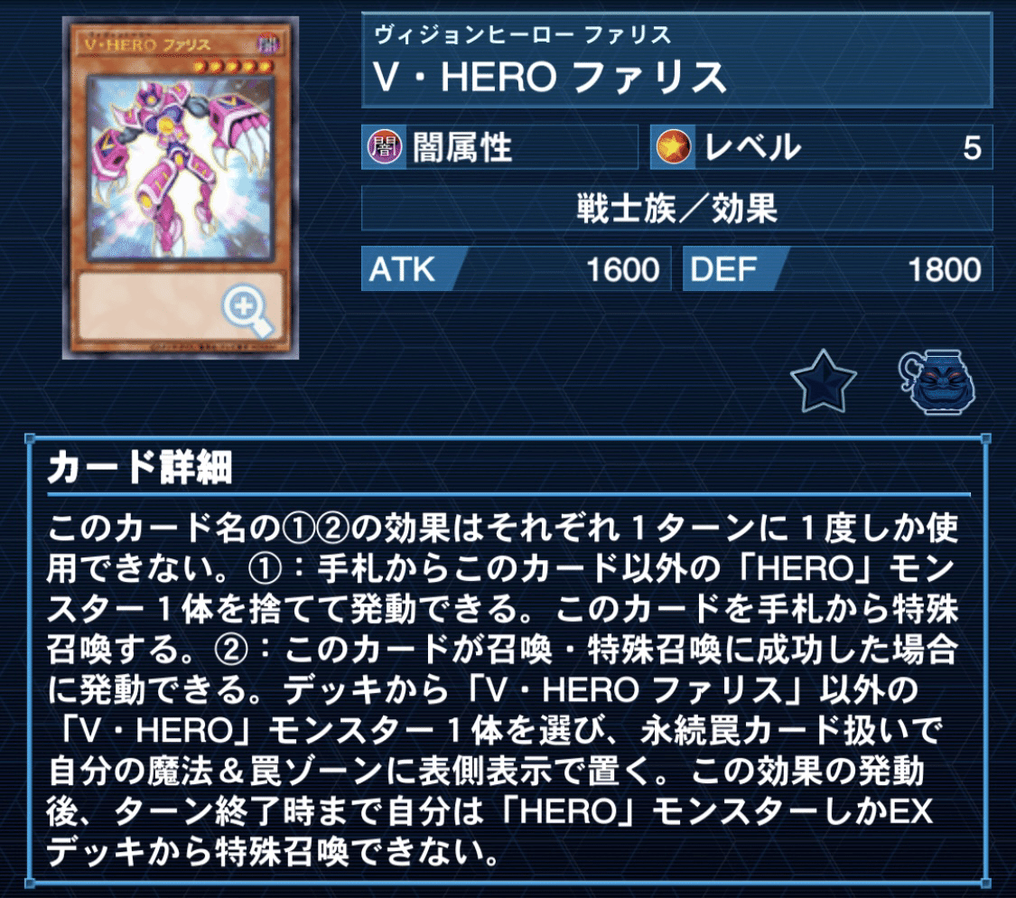Click the DEF 1800 value box

[x=838, y=269]
